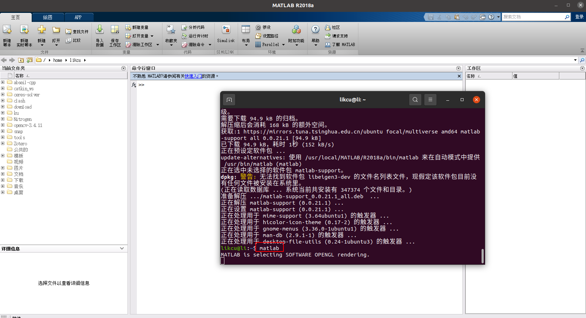Screen dimensions: 586x318
Task: Click the browse-for-folder icon in address bar
Action: pyautogui.click(x=30, y=60)
